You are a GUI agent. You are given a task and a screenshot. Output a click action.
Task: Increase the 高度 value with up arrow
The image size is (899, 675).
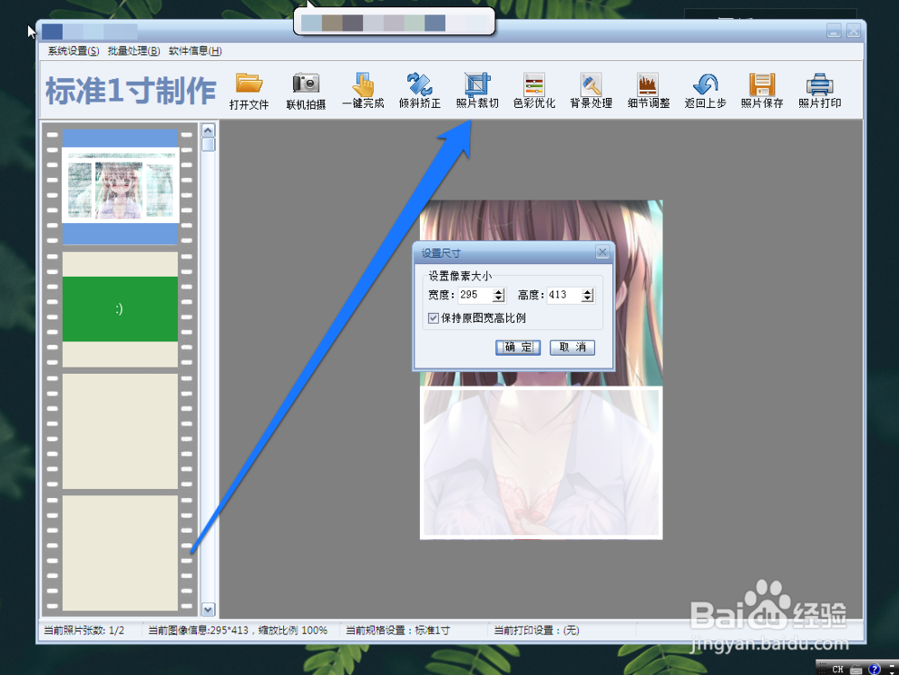point(588,291)
